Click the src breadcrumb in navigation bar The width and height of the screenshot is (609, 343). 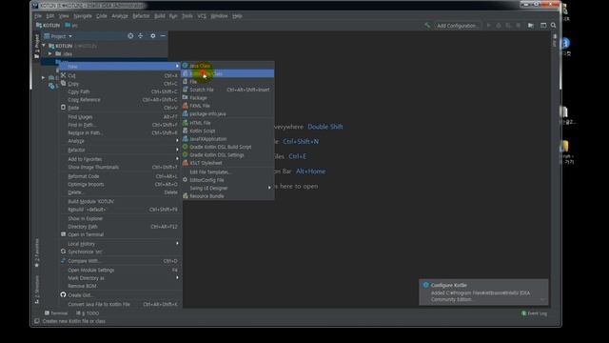71,26
